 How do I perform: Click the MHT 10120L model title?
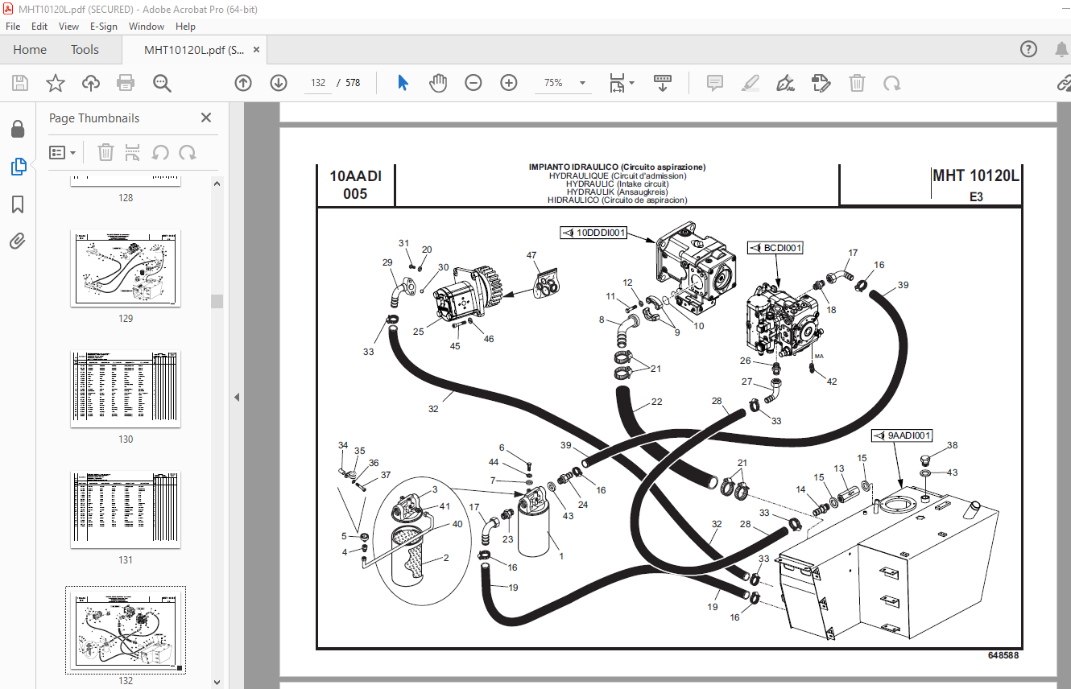click(x=975, y=175)
